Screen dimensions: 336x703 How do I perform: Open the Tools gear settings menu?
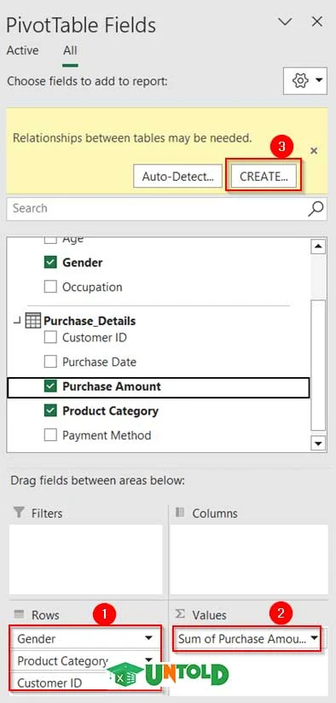pyautogui.click(x=305, y=81)
